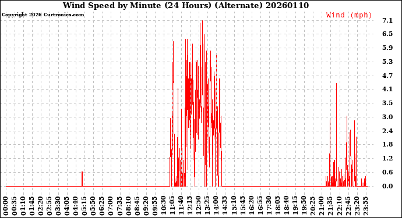Click the 'Wind (mph)' legend label
This screenshot has height=218, width=402.
pyautogui.click(x=349, y=15)
